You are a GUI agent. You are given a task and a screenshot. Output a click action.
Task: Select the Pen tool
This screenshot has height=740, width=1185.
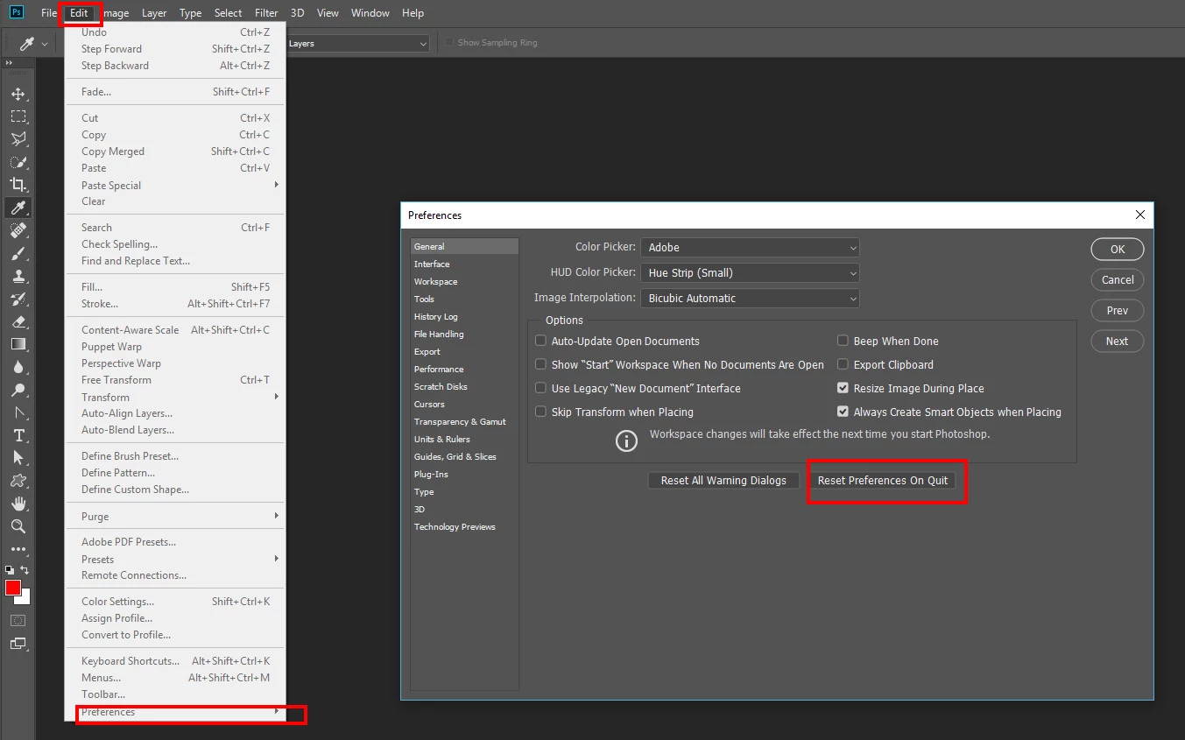coord(18,412)
